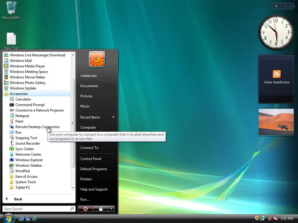Open the shutdown options arrow menu

111,209
